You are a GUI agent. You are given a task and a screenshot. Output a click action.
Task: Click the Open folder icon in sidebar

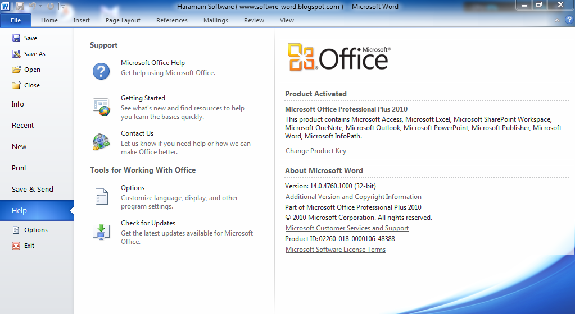coord(16,70)
